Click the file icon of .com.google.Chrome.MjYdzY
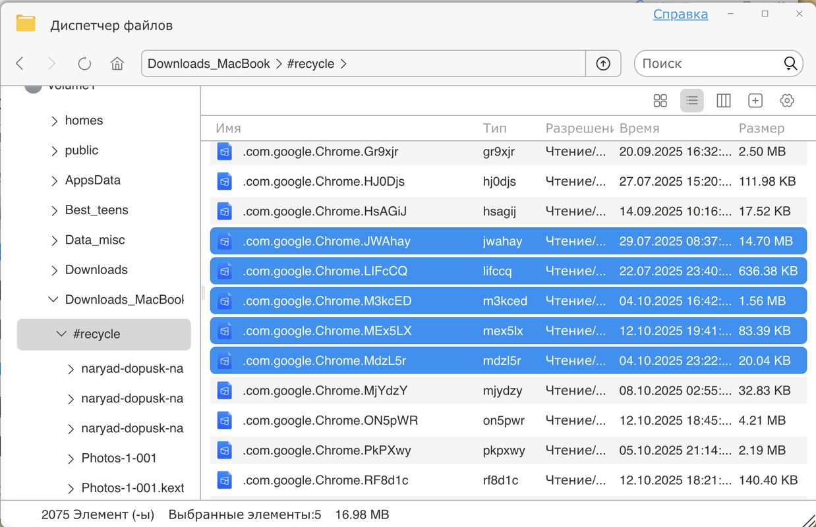The height and width of the screenshot is (527, 816). tap(225, 391)
